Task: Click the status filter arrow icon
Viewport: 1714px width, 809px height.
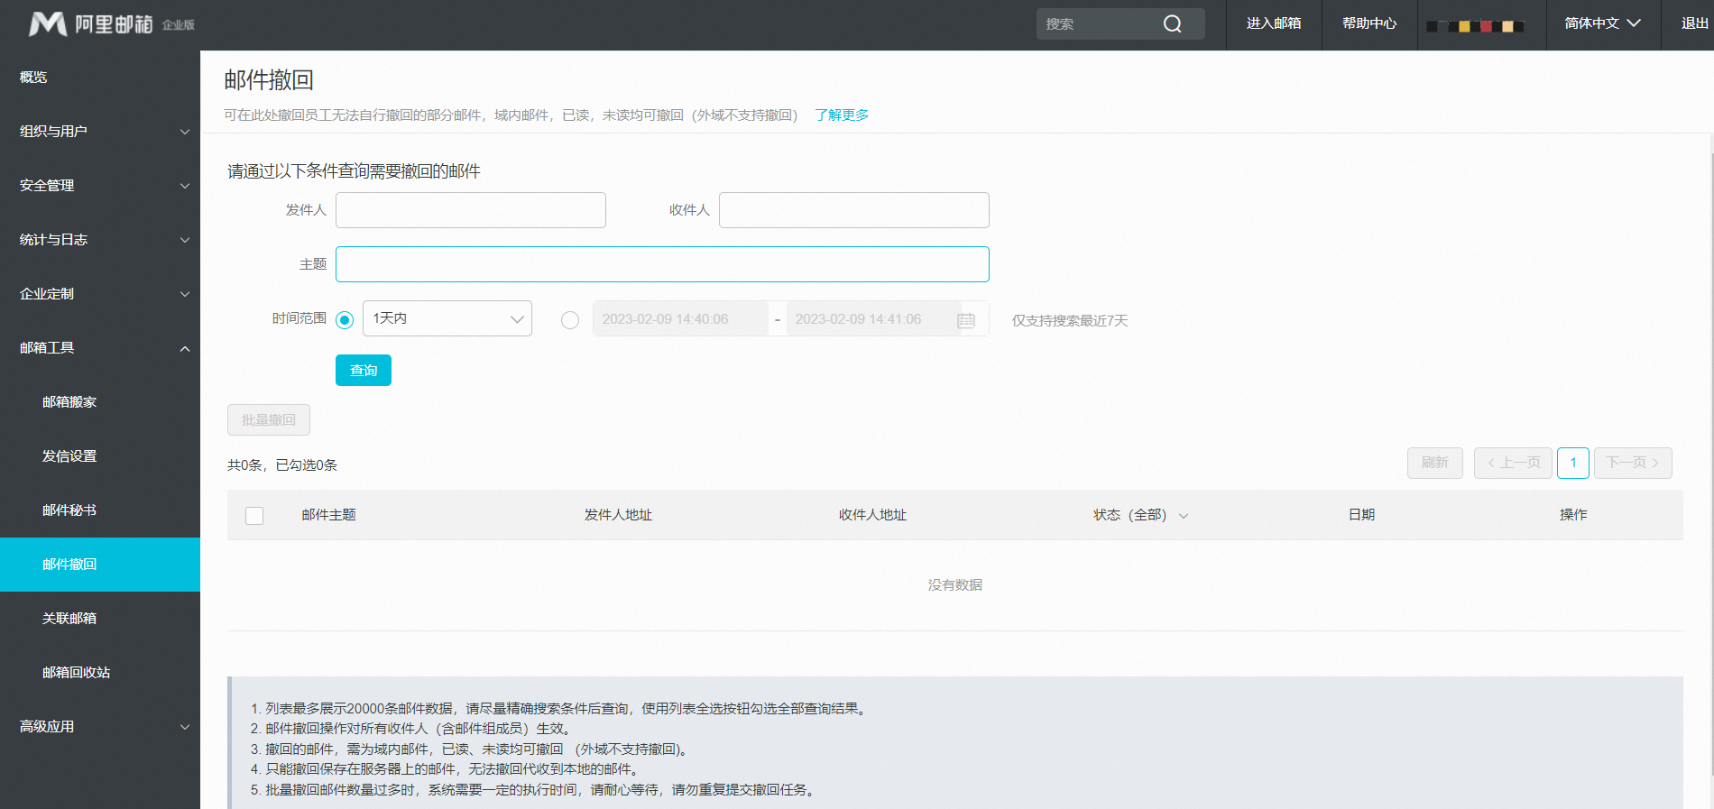Action: 1184,516
